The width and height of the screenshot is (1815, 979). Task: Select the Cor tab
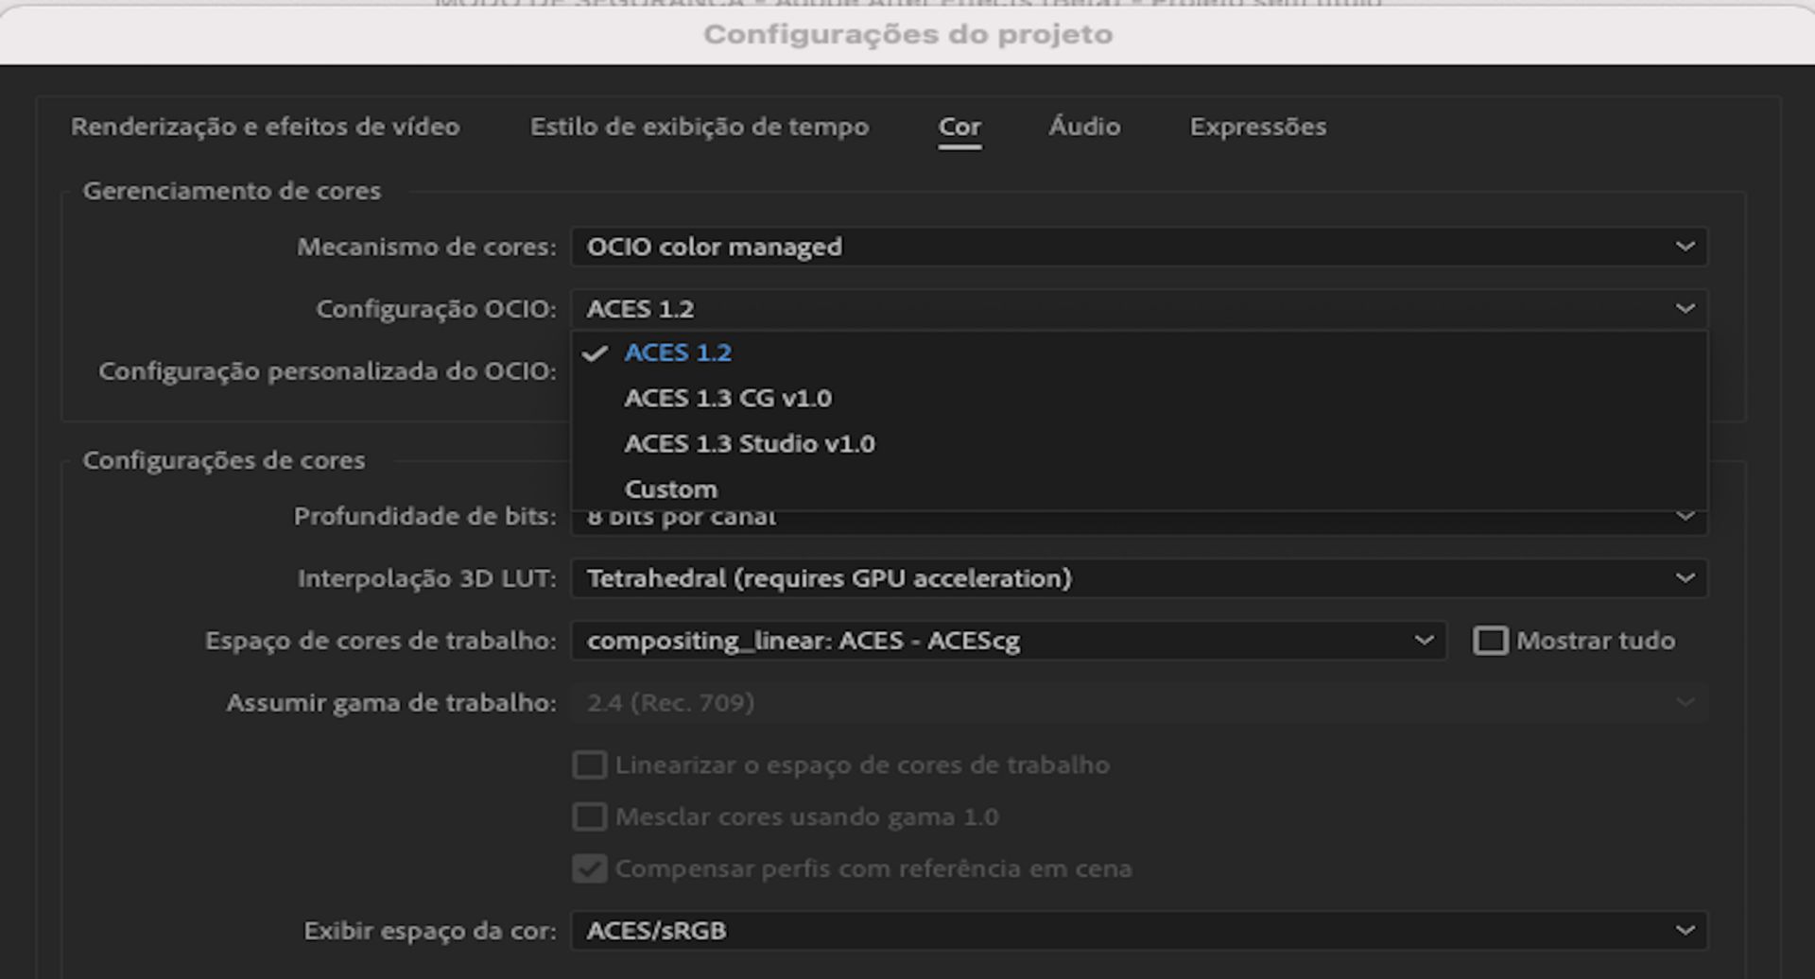pyautogui.click(x=959, y=127)
